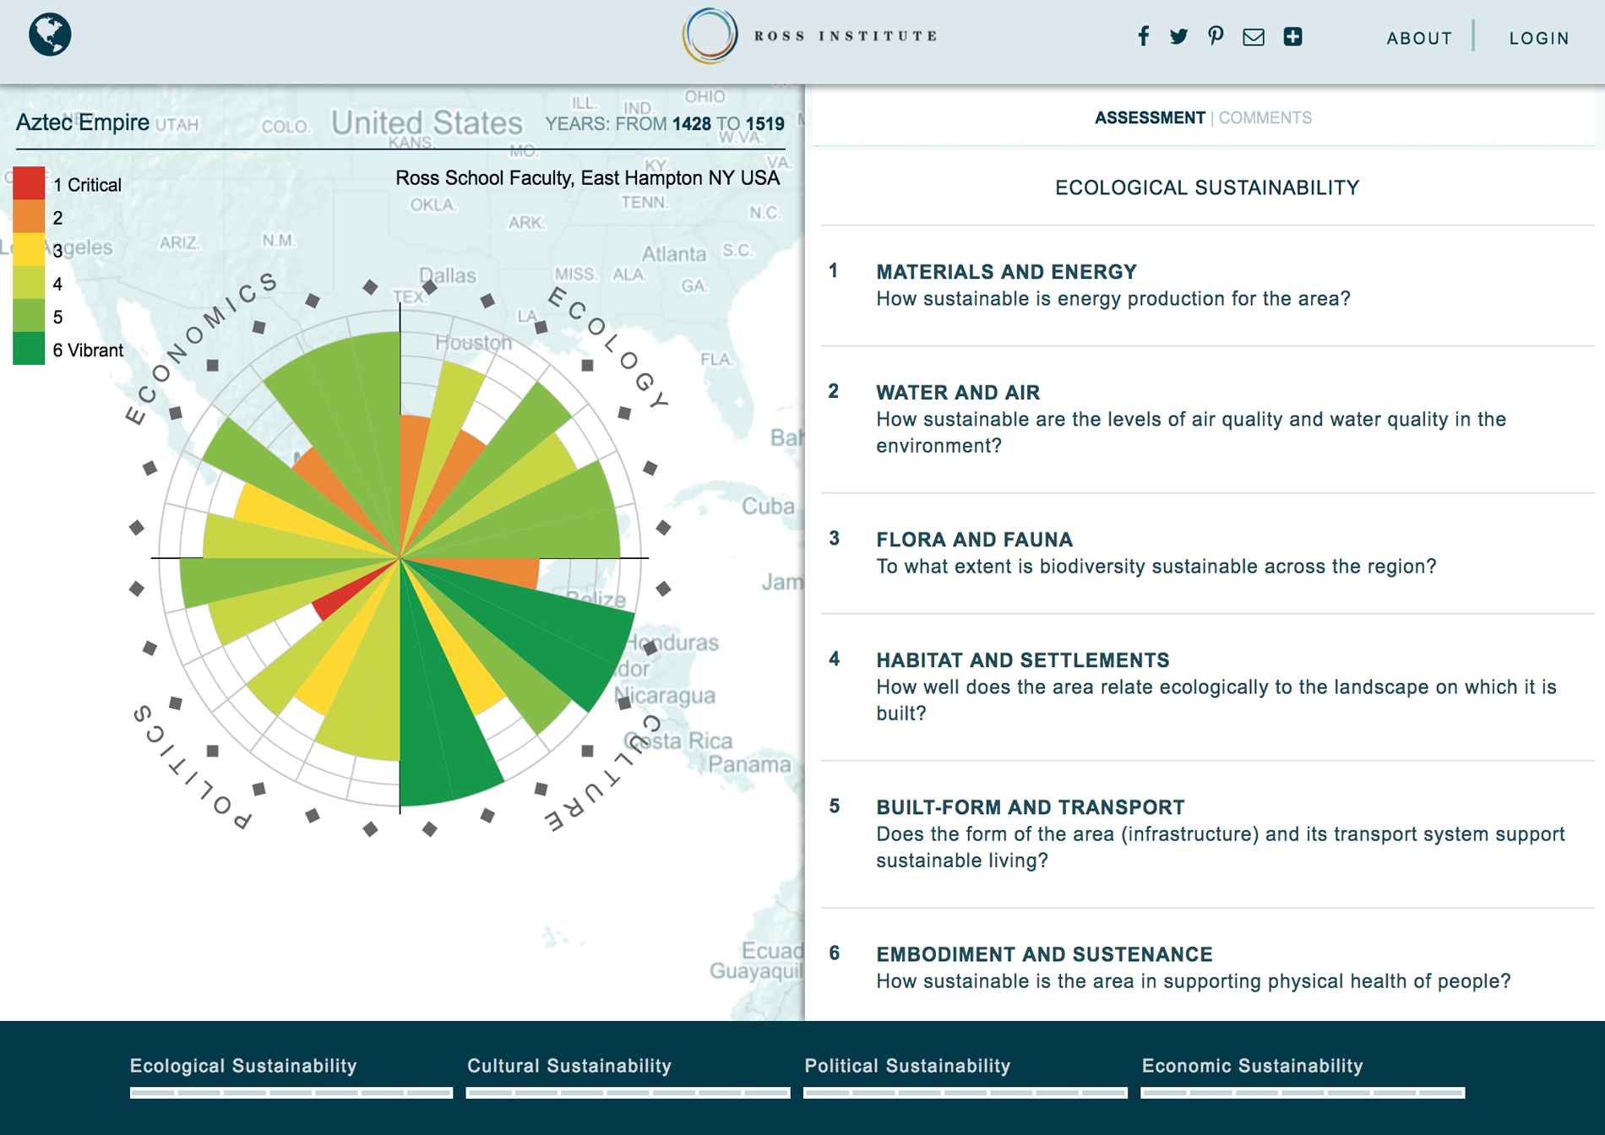Open the ABOUT page
This screenshot has width=1605, height=1135.
click(x=1419, y=38)
